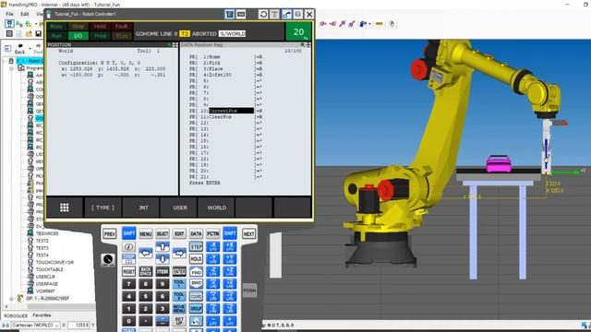Click the right blue SHIFT key

230,233
